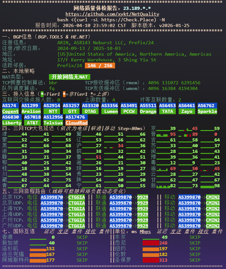Click the AS1299 number badge
The height and width of the screenshot is (269, 226).
tap(30, 106)
